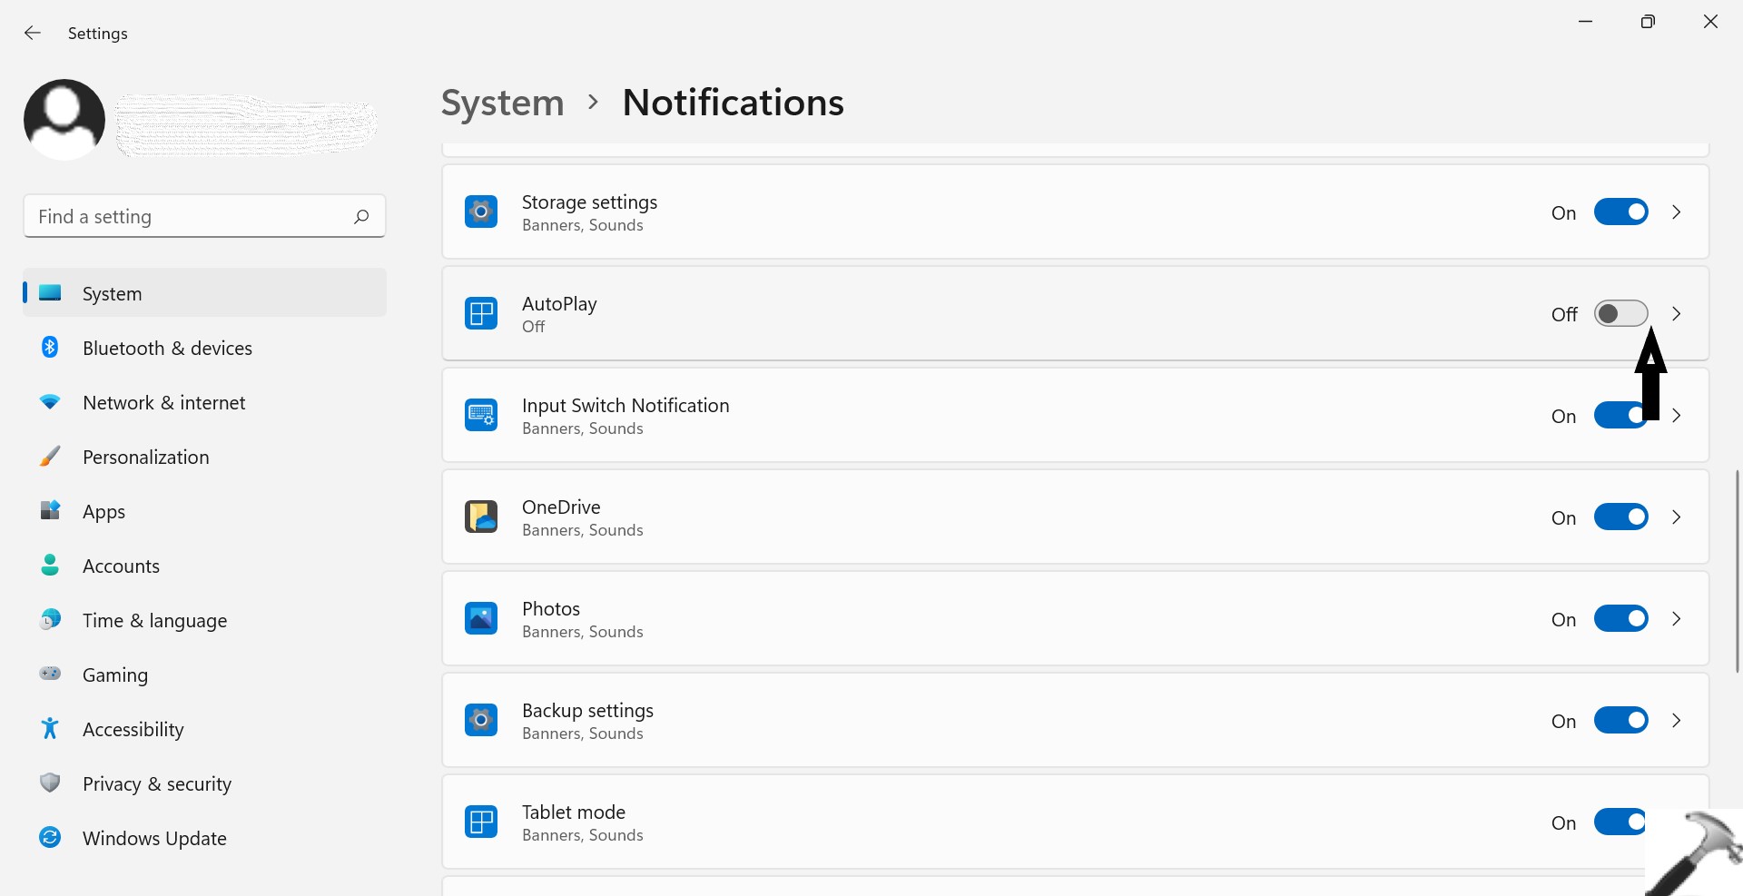Click the vertical scrollbar thumb

[x=1738, y=572]
